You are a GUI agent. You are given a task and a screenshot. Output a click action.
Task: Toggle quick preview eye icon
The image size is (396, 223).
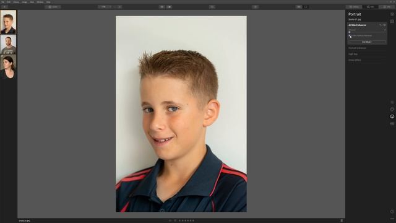pos(162,7)
